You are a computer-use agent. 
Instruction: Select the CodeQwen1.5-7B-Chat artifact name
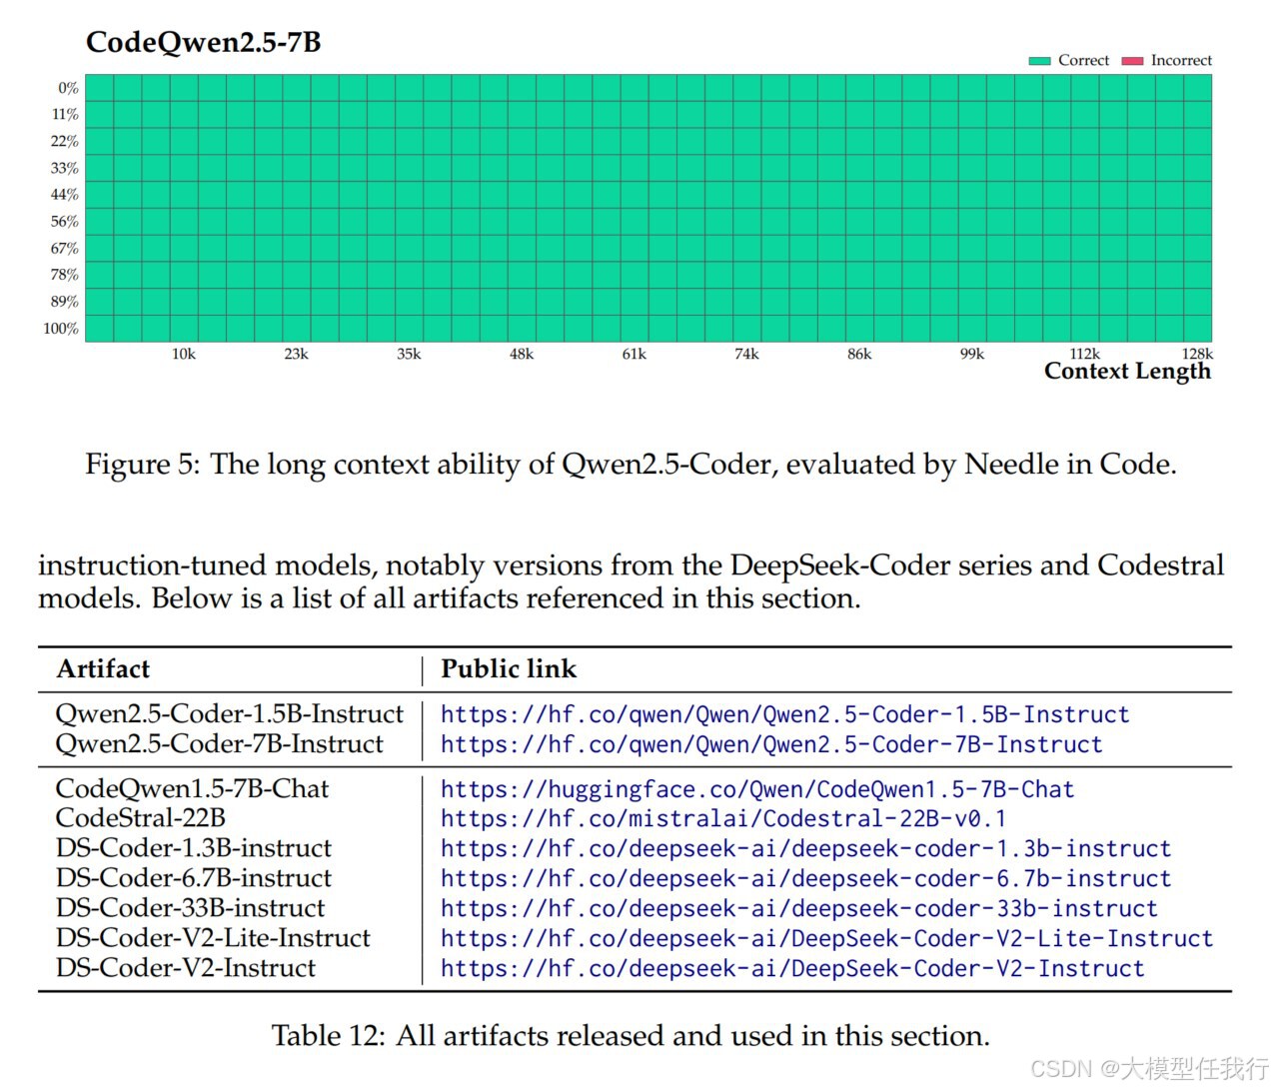coord(192,789)
